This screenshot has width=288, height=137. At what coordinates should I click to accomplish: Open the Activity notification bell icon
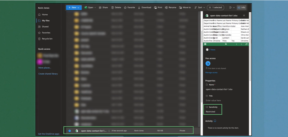coord(215,121)
